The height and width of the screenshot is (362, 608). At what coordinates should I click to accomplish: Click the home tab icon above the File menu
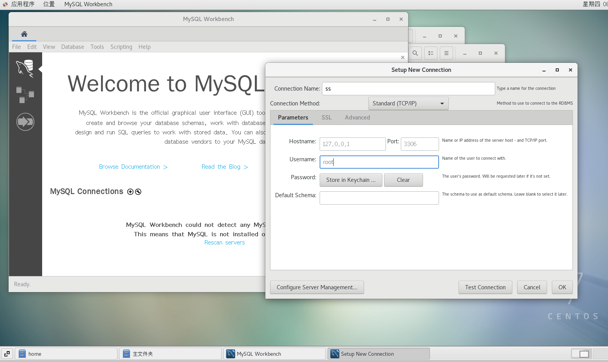(x=24, y=34)
